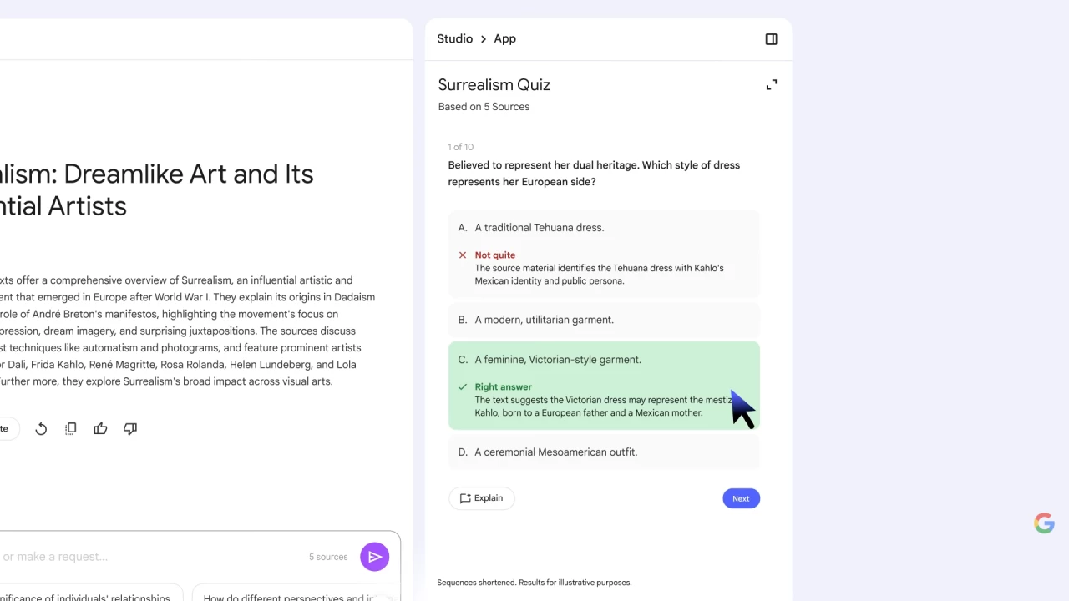Screen dimensions: 1069x601
Task: Select answer A, a traditional Tehuana dress
Action: (x=603, y=227)
